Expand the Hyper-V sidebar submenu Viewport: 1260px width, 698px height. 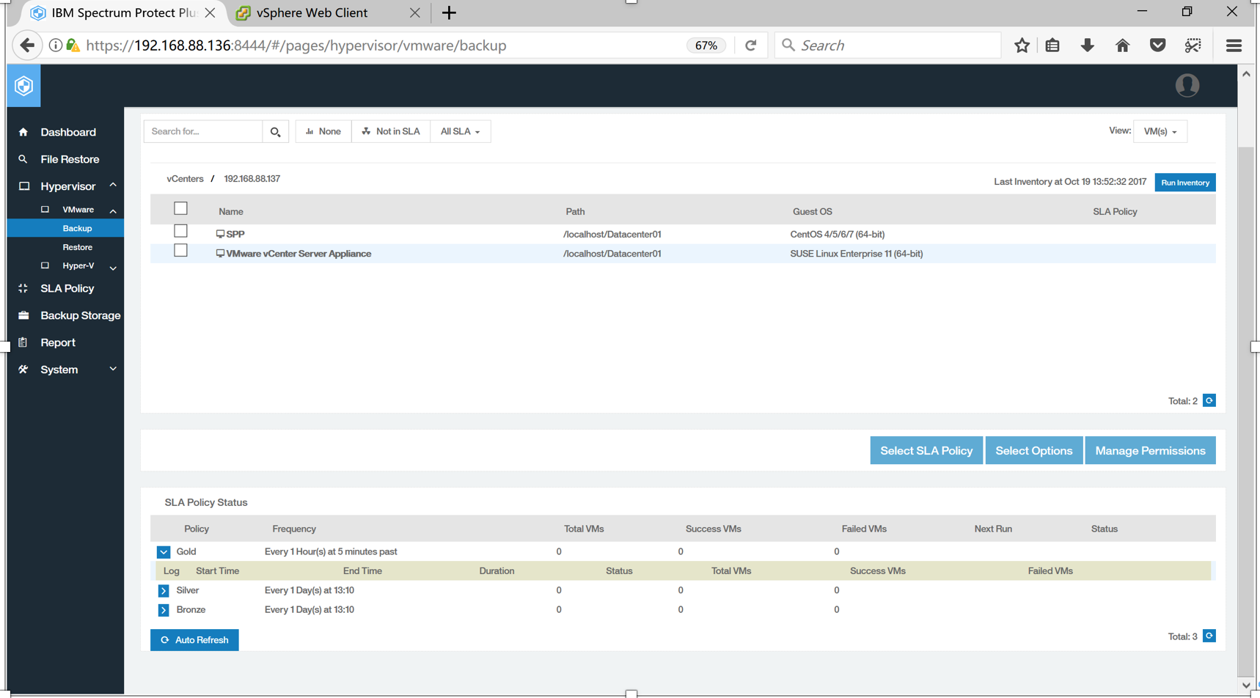[x=113, y=268]
